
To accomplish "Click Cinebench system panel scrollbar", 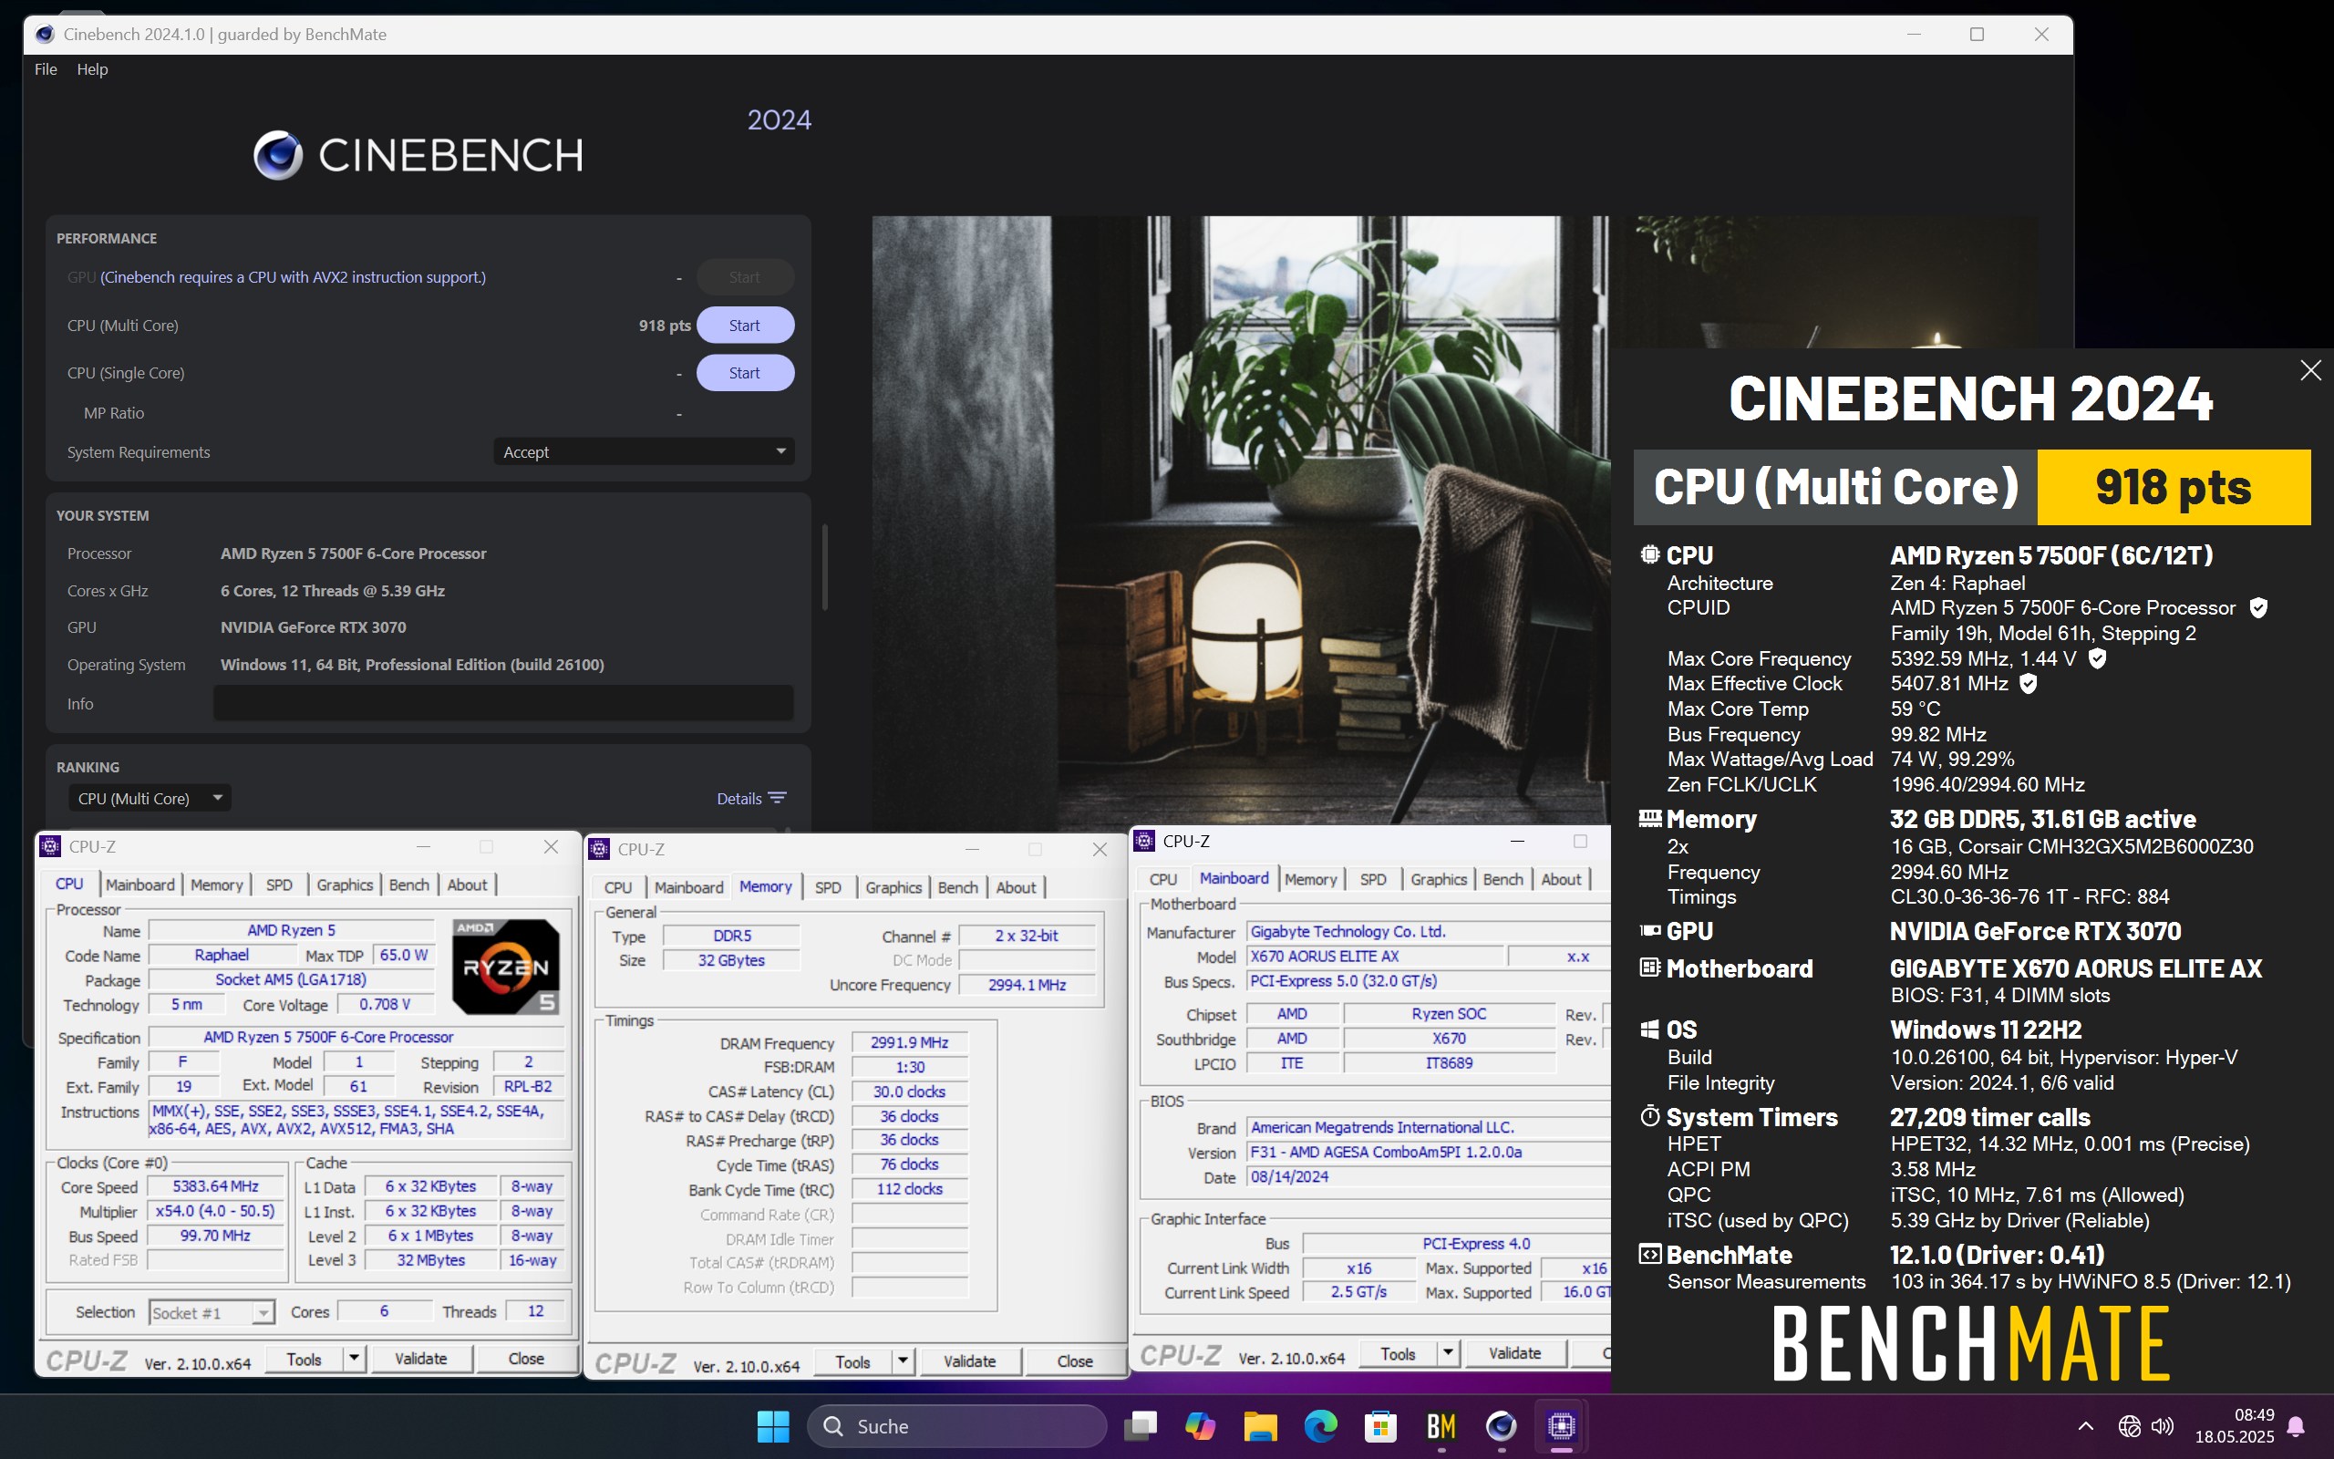I will [x=824, y=567].
